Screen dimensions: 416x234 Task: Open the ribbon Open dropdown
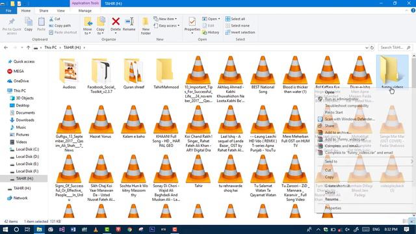pos(211,19)
